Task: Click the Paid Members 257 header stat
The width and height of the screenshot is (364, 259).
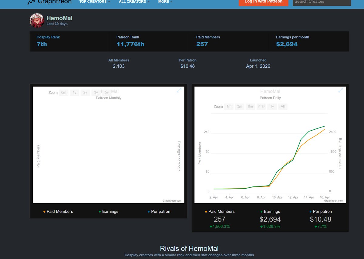Action: [202, 44]
